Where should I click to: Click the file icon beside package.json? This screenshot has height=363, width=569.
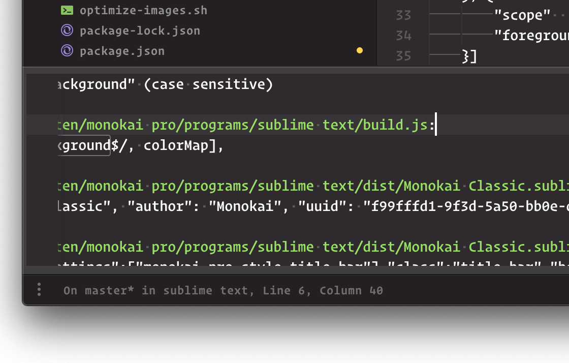[x=67, y=51]
